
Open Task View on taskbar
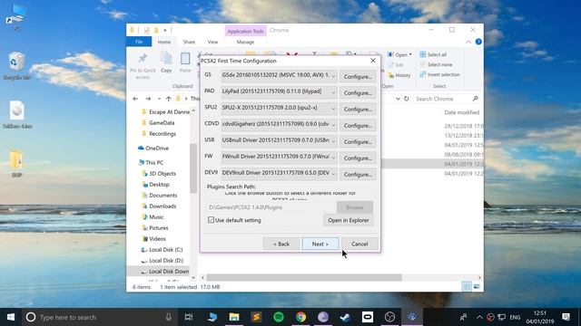(189, 317)
